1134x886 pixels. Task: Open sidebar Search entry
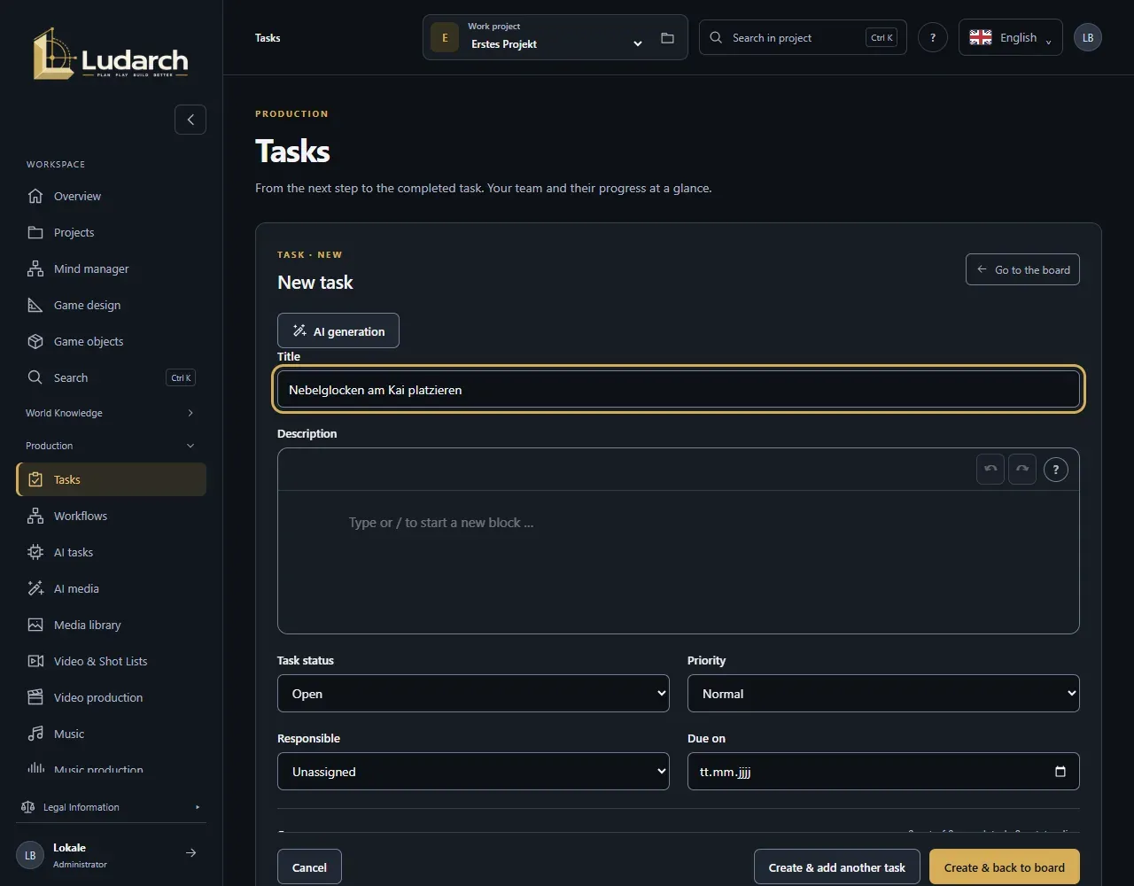point(112,377)
